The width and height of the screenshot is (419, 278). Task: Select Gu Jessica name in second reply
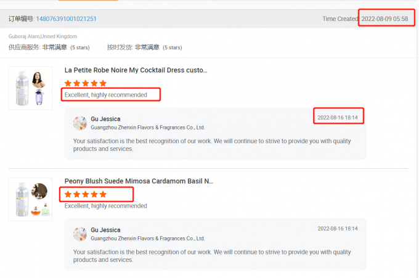[105, 230]
